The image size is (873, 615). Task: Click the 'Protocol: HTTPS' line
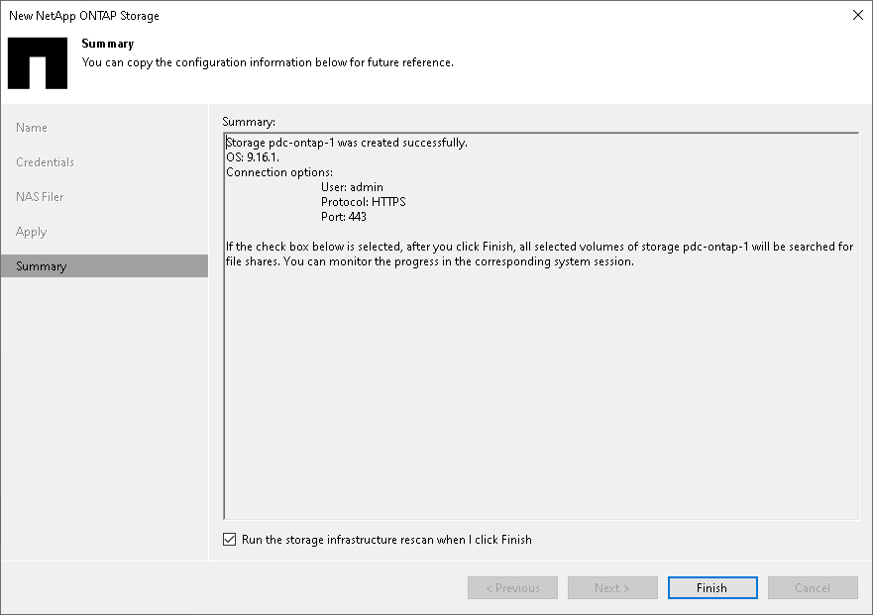363,201
